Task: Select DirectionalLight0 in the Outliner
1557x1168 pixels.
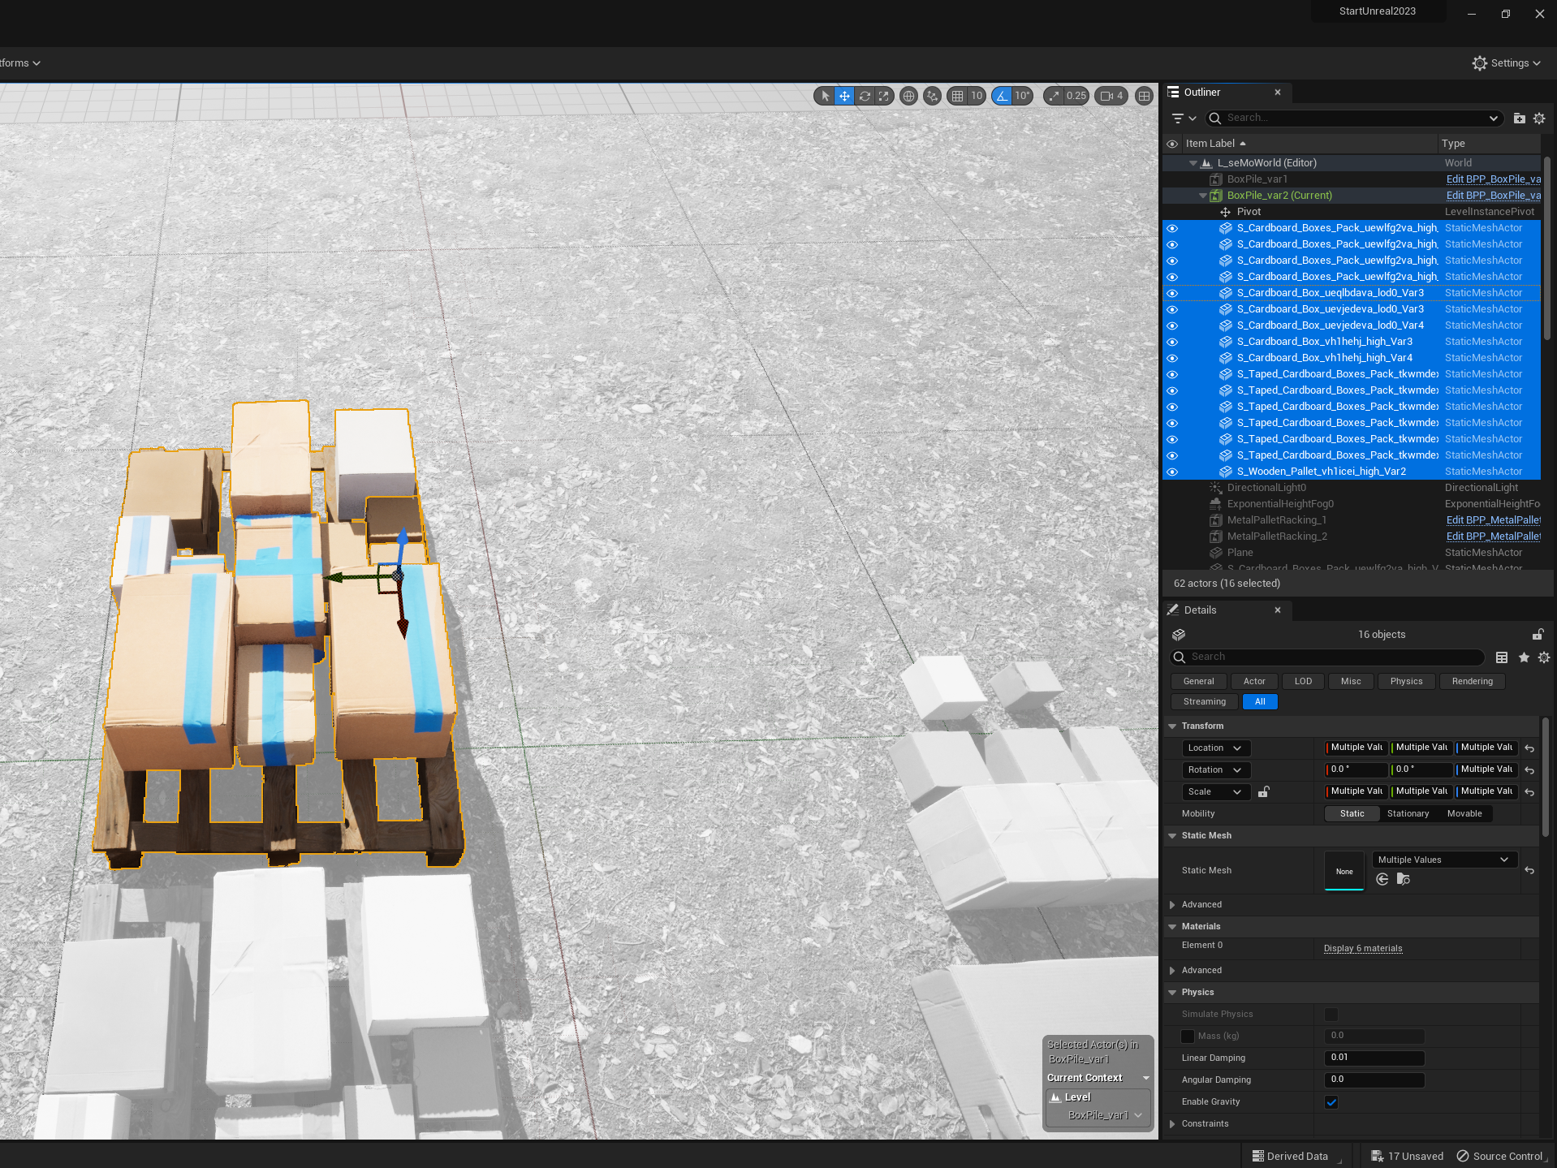Action: pos(1266,488)
